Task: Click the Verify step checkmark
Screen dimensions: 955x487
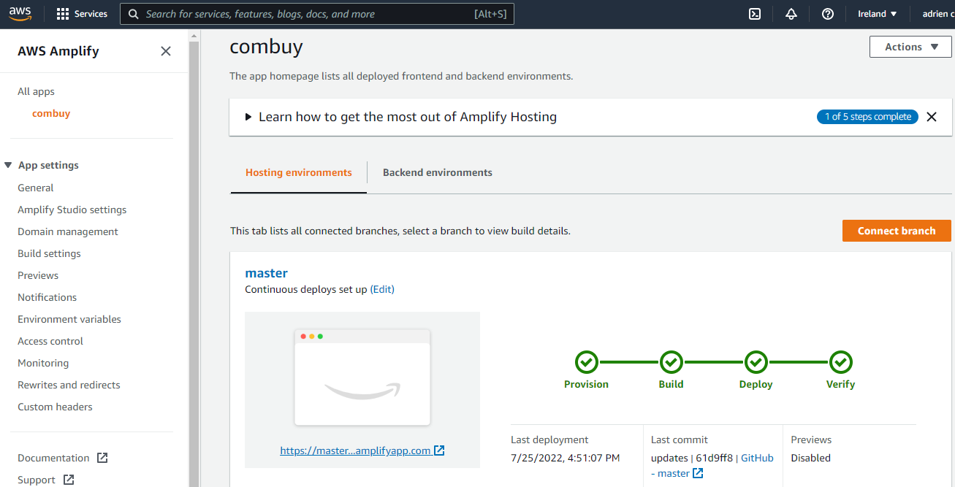Action: tap(840, 361)
